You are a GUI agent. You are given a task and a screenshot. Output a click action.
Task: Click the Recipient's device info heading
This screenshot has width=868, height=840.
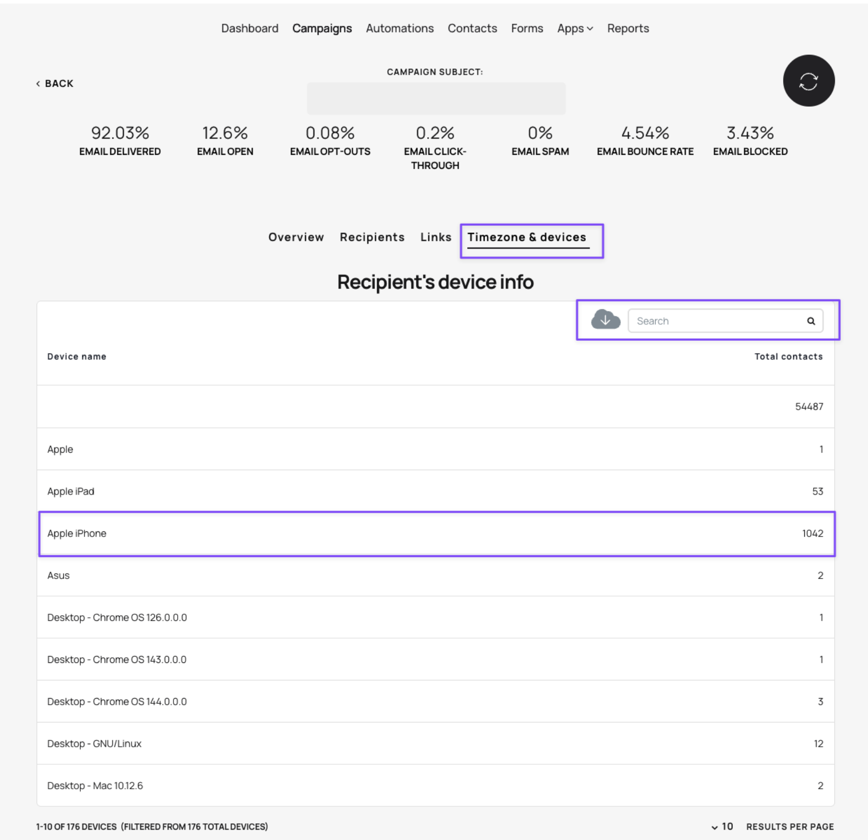click(x=436, y=282)
